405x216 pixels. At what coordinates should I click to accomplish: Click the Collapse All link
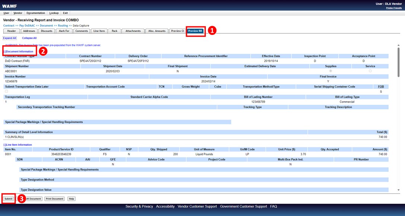tap(29, 38)
